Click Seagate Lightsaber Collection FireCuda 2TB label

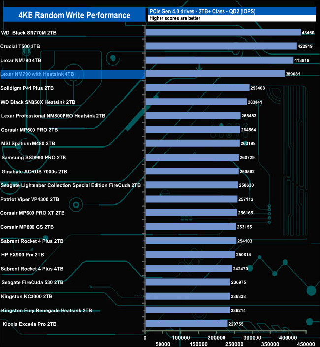[71, 185]
